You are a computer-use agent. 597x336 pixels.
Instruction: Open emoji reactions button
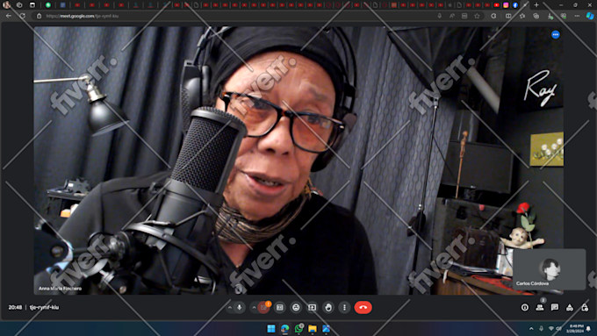click(296, 307)
